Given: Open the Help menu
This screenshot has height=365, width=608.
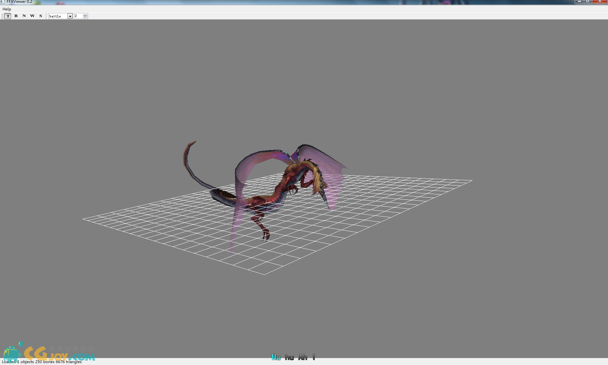Looking at the screenshot, I should click(x=7, y=9).
